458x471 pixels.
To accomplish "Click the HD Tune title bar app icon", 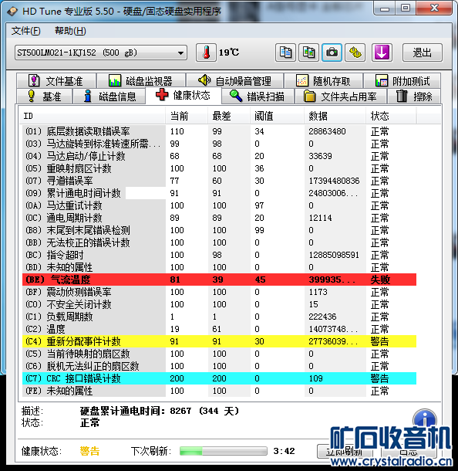I will tap(12, 12).
